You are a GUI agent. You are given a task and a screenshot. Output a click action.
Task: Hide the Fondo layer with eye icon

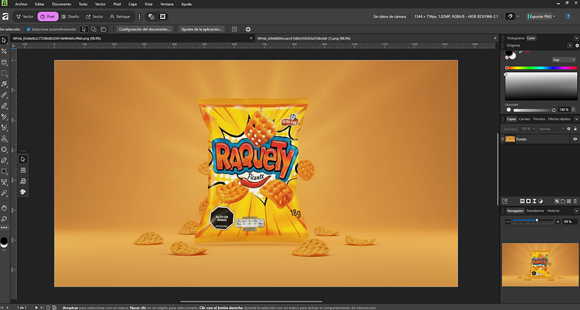(575, 139)
